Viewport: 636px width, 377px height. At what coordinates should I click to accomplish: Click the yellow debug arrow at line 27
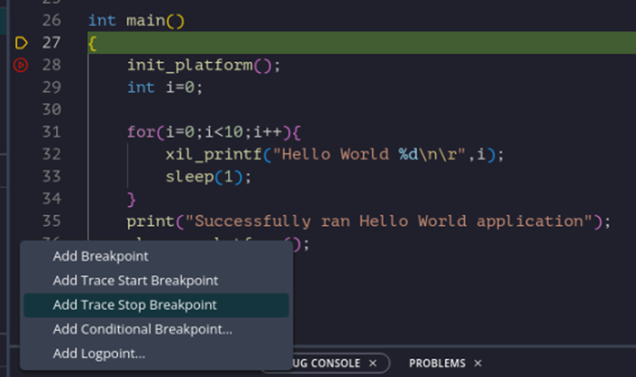(x=23, y=42)
